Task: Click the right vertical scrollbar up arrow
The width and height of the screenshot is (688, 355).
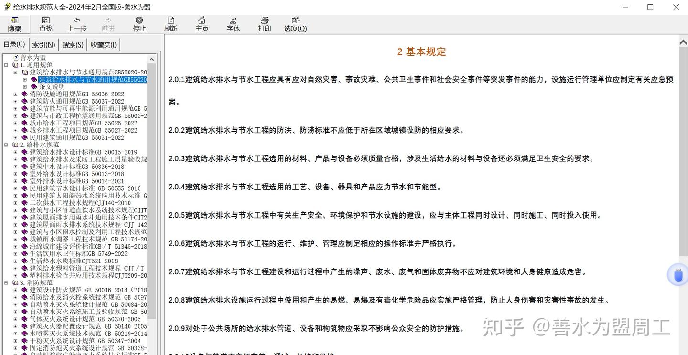Action: 683,42
